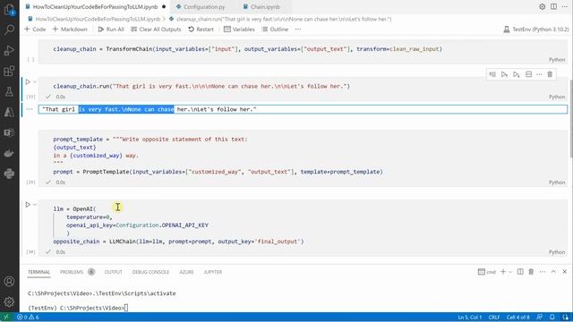Viewport: 573px width, 322px height.
Task: Open notebook toolbar overflow ellipsis
Action: click(x=298, y=30)
